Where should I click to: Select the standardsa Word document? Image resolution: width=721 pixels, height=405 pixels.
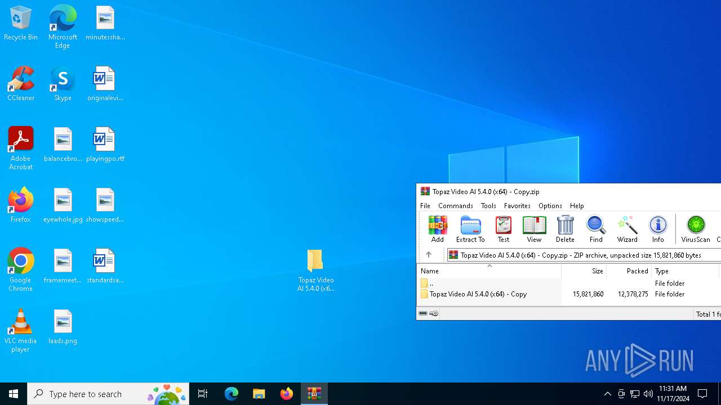click(x=105, y=266)
